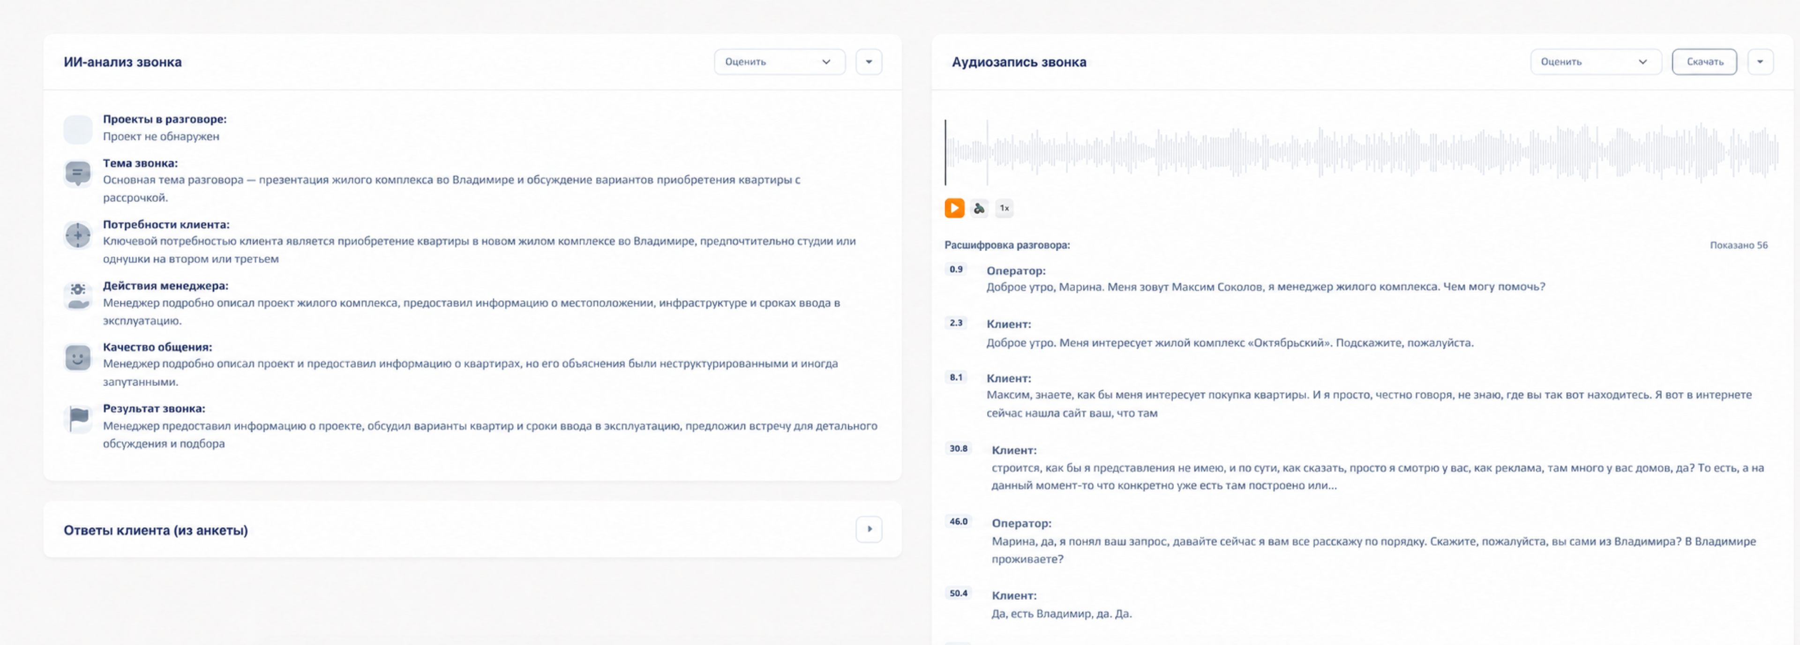Viewport: 1800px width, 645px height.
Task: Jump to transcript timestamp 46.0
Action: [x=959, y=522]
